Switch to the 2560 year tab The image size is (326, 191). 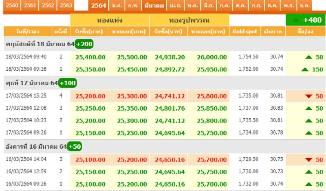point(11,5)
